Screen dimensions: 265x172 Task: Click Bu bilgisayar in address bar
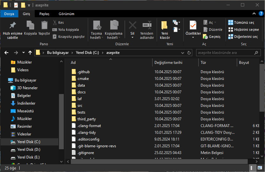click(x=58, y=53)
